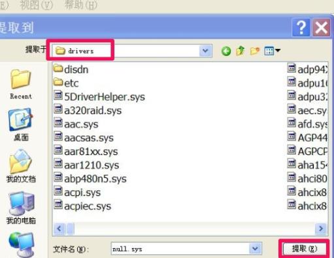Select the AGP44 file entry
Image resolution: width=334 pixels, height=258 pixels.
[x=307, y=137]
